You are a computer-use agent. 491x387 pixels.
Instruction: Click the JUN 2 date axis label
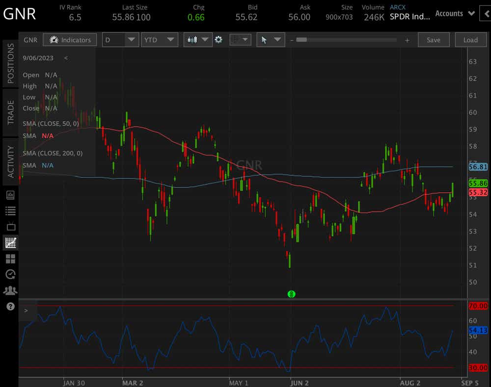[300, 383]
